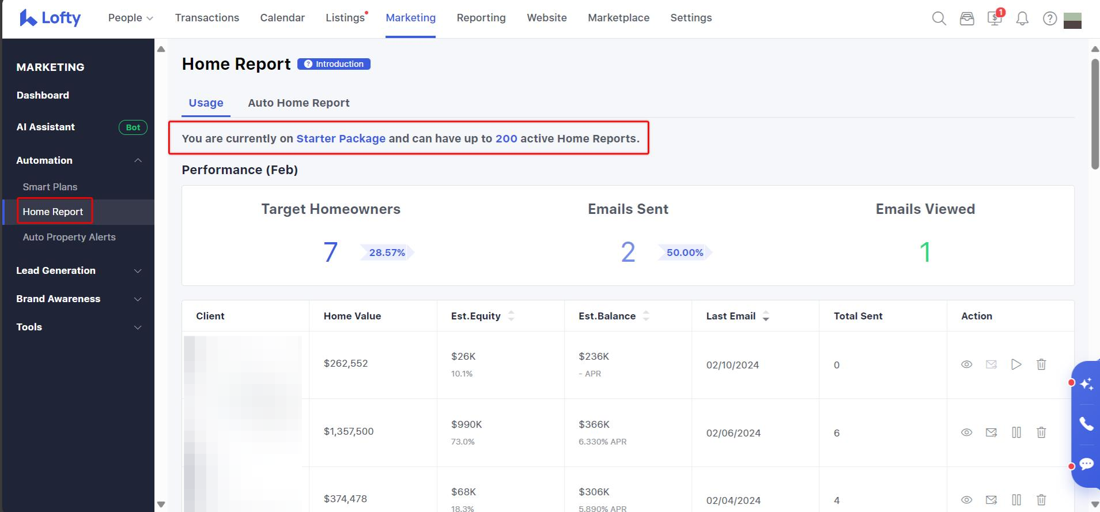Open the People dropdown menu
Screen dimensions: 1100x512
pos(130,18)
